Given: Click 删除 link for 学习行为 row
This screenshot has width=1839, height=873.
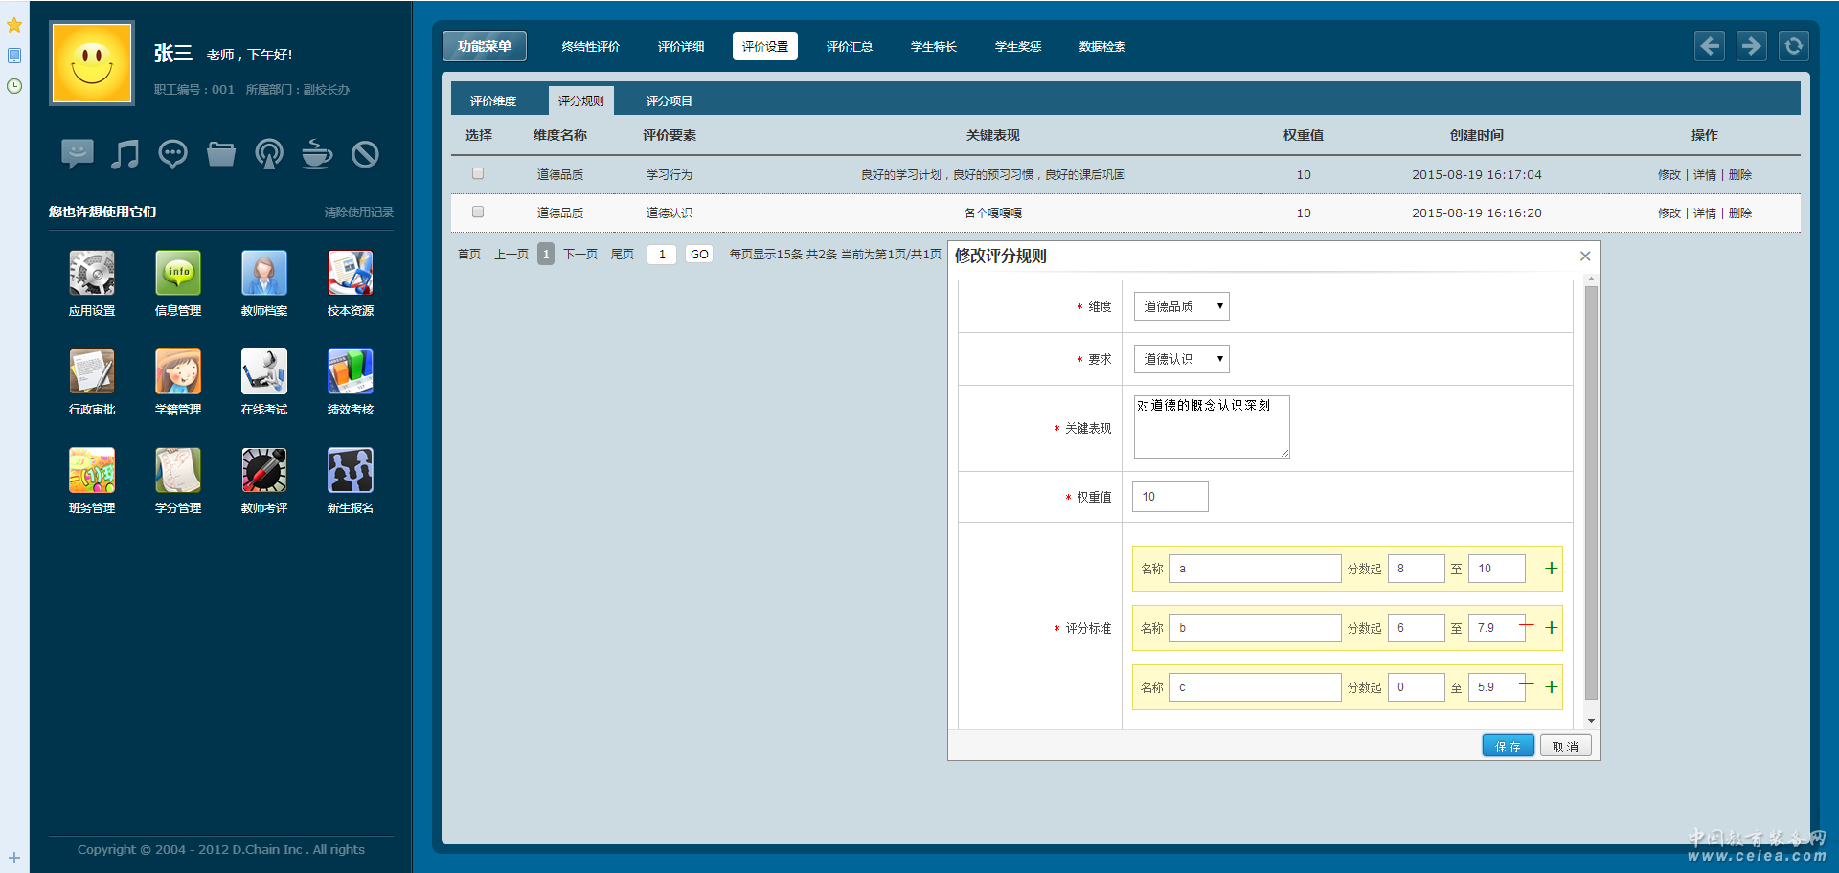Looking at the screenshot, I should 1740,175.
